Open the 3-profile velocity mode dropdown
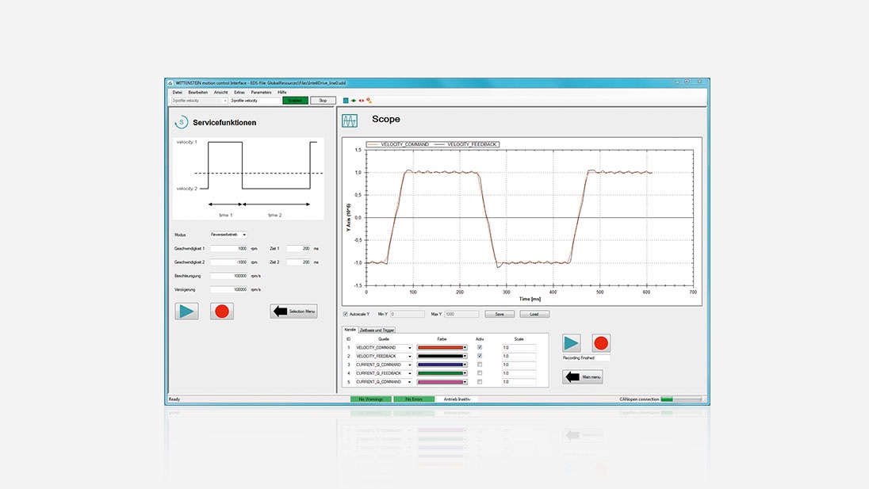Screen dimensions: 869x489 click(x=224, y=101)
